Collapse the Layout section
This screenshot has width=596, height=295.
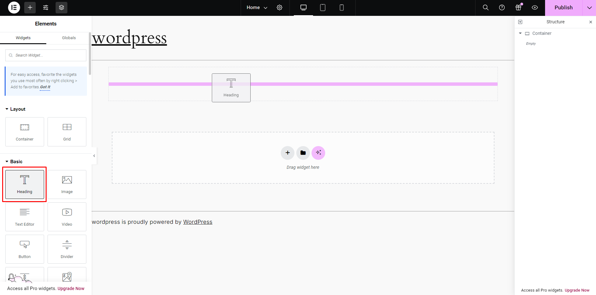(x=7, y=109)
